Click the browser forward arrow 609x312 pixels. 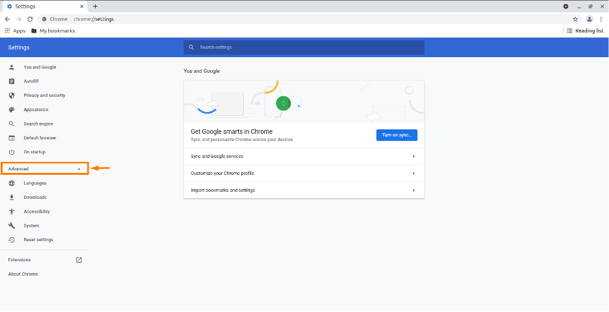click(19, 19)
